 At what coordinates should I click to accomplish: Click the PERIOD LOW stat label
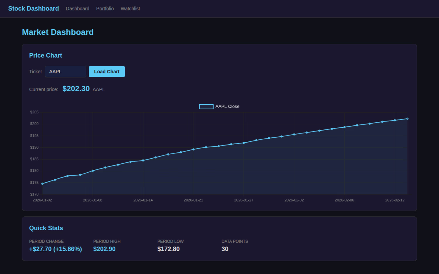point(171,242)
